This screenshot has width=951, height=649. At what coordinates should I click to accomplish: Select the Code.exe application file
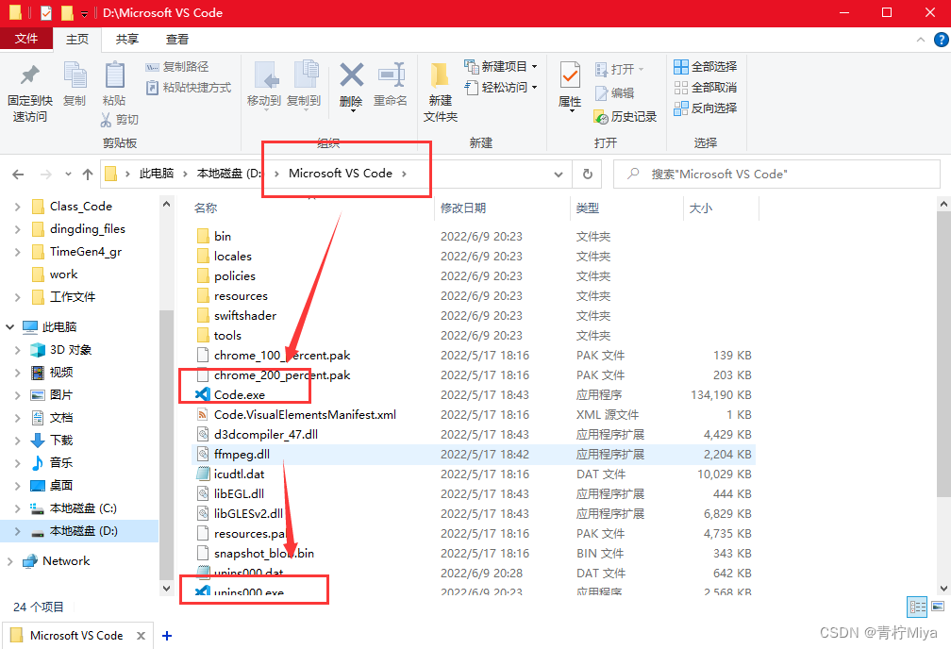coord(240,395)
